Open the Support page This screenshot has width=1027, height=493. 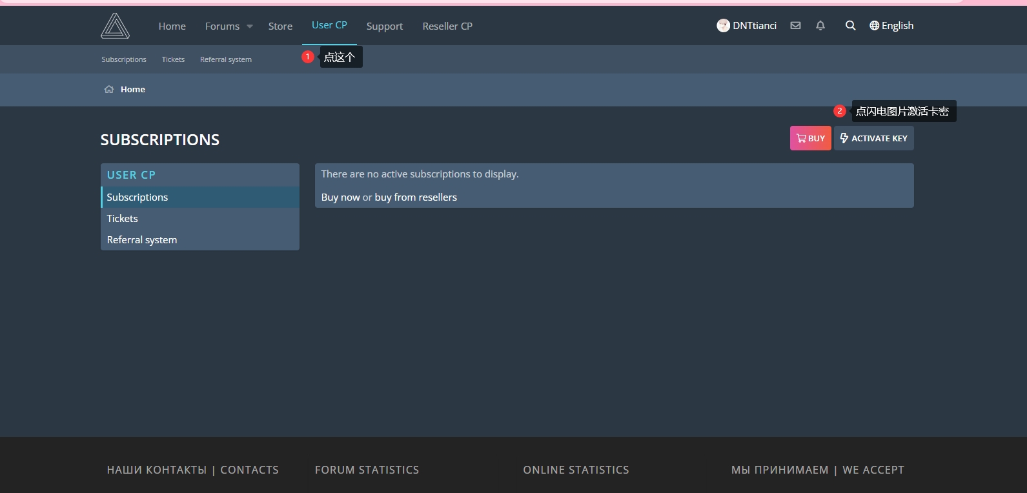(x=384, y=26)
